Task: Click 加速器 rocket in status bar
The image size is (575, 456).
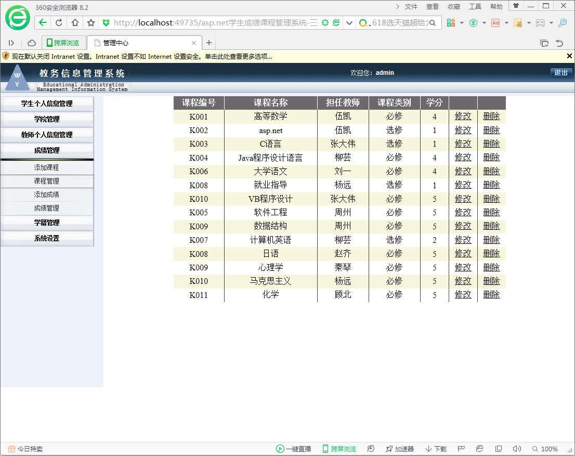Action: pyautogui.click(x=400, y=449)
